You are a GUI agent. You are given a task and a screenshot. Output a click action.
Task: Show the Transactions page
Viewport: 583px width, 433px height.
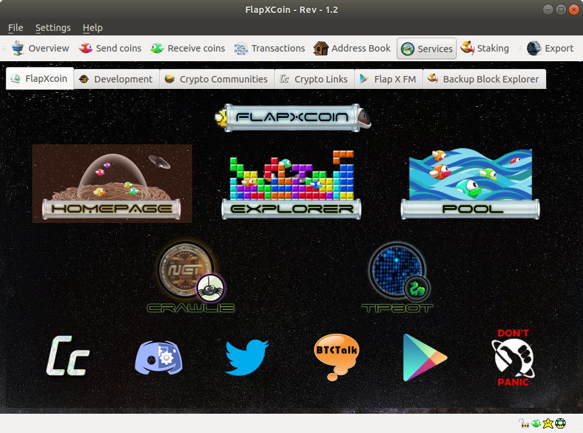click(270, 48)
